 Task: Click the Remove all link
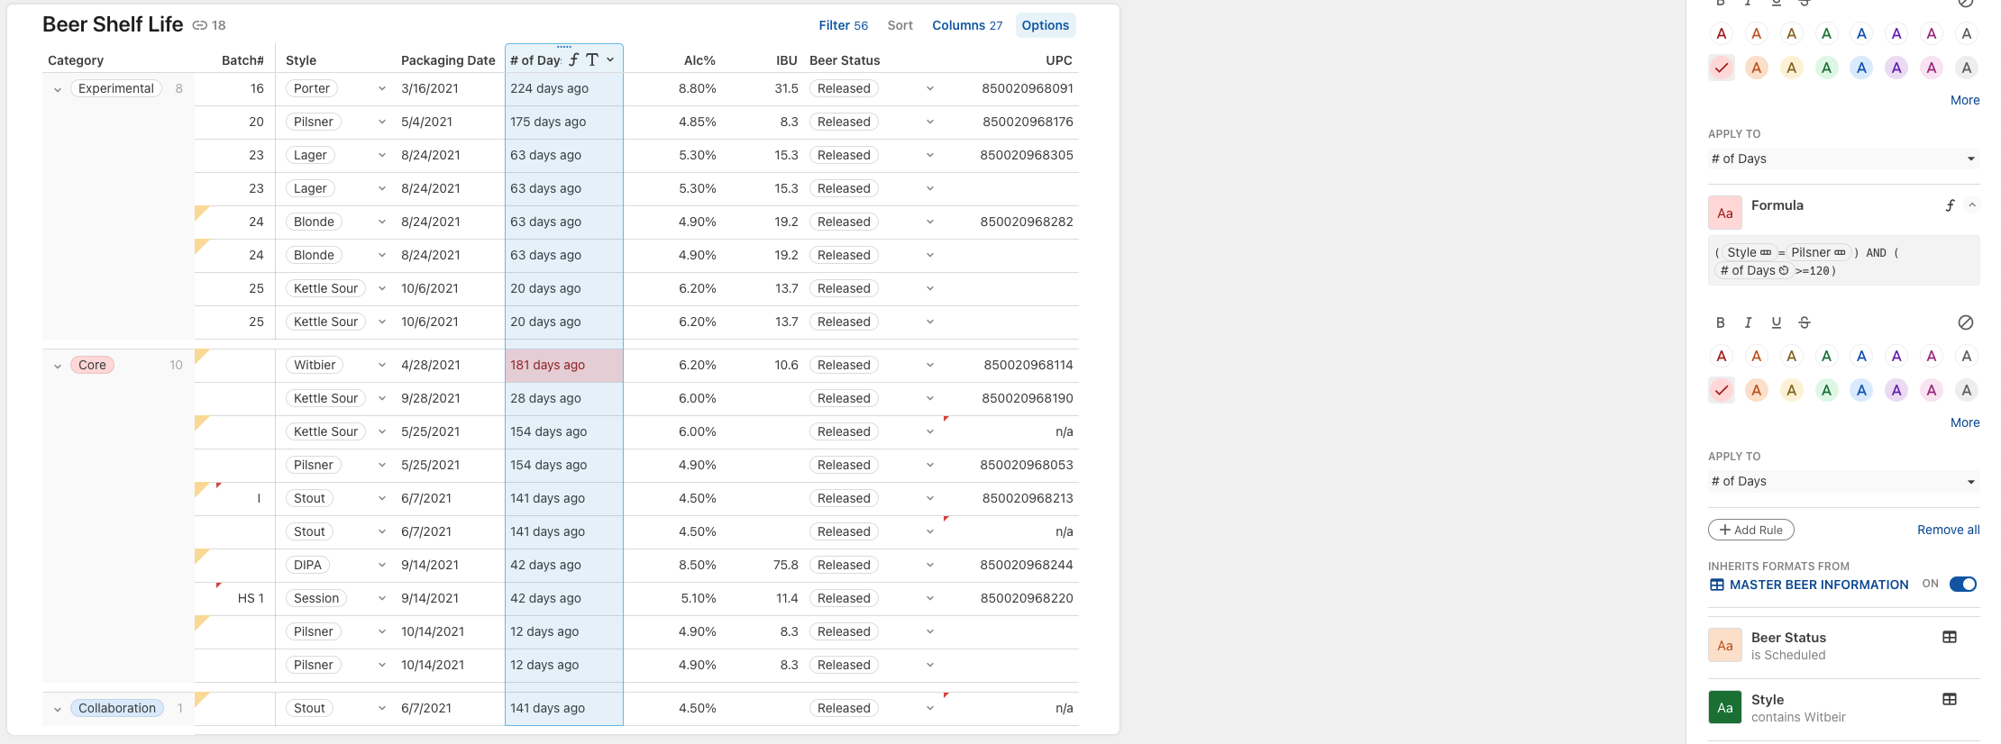[x=1949, y=530]
